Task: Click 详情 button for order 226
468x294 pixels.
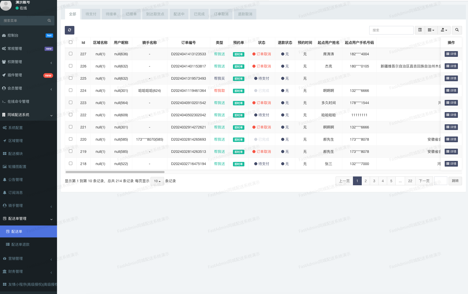Action: coord(451,66)
